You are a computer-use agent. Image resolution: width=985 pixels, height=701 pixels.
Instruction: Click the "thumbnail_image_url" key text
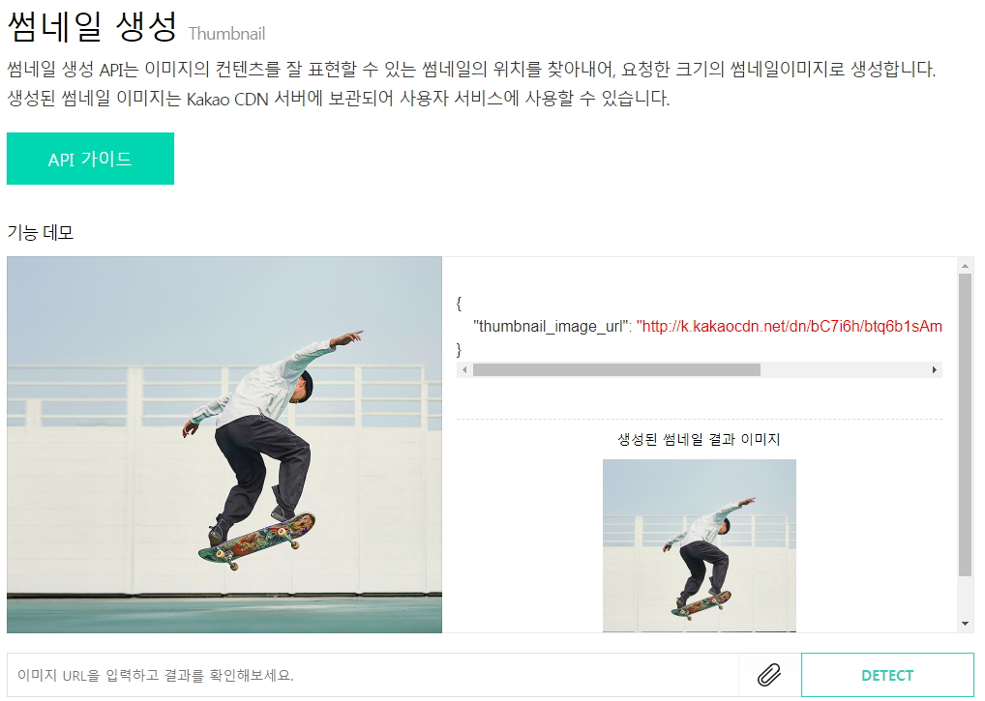click(552, 327)
